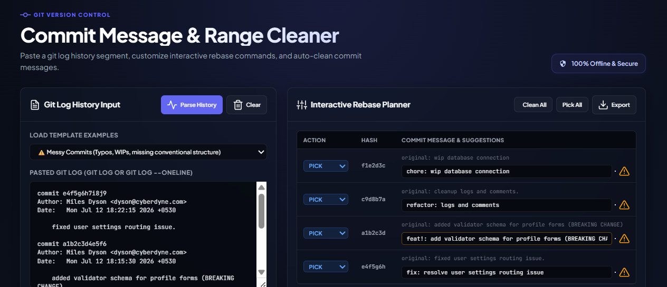Edit 'chore: wip database connection' message field

pyautogui.click(x=507, y=171)
